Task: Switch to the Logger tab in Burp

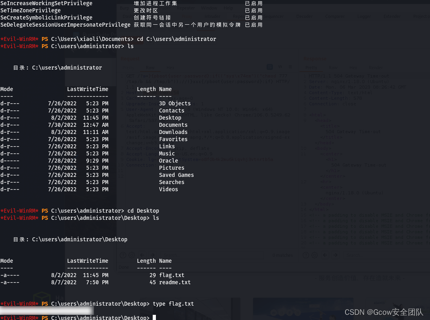Action: click(x=364, y=16)
